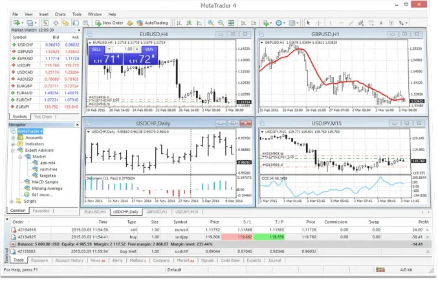Zoom in on the chart
The height and width of the screenshot is (281, 438).
(211, 23)
